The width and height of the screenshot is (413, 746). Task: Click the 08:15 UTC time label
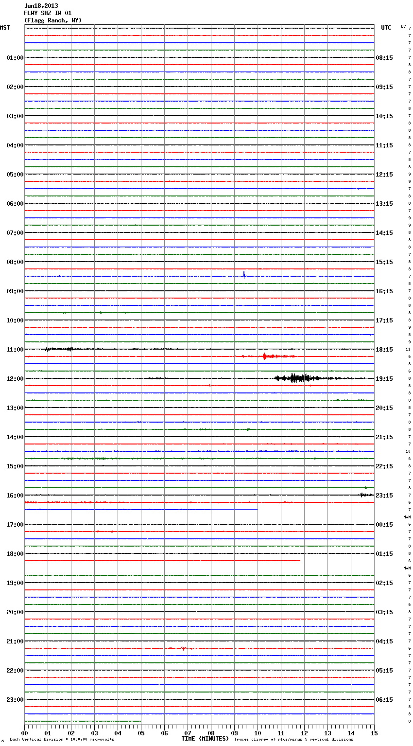[x=384, y=58]
